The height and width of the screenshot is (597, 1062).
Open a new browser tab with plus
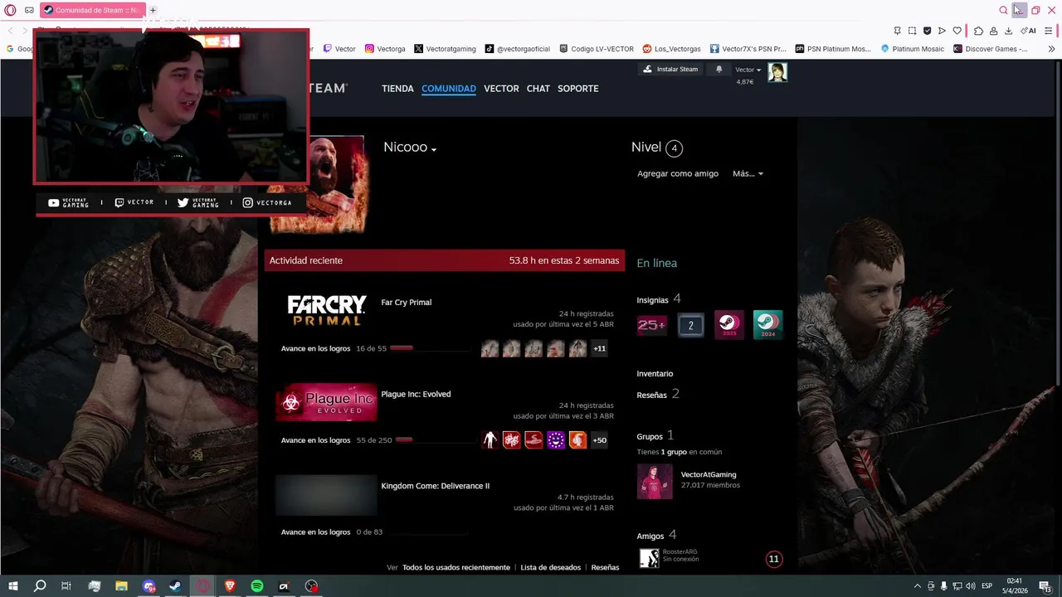[153, 10]
